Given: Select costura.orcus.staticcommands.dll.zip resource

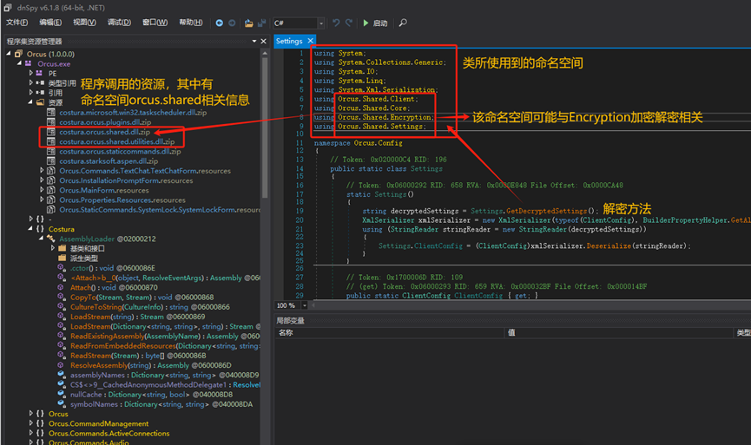Looking at the screenshot, I should [120, 151].
